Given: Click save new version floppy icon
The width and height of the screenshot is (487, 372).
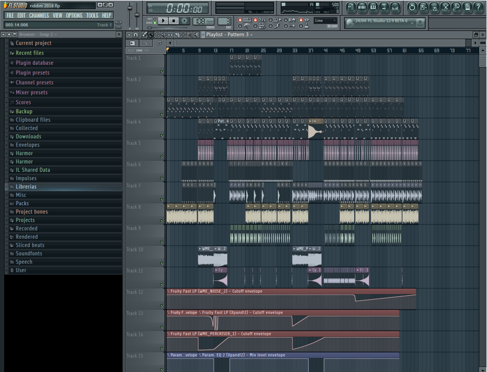Looking at the screenshot, I should pos(423,7).
